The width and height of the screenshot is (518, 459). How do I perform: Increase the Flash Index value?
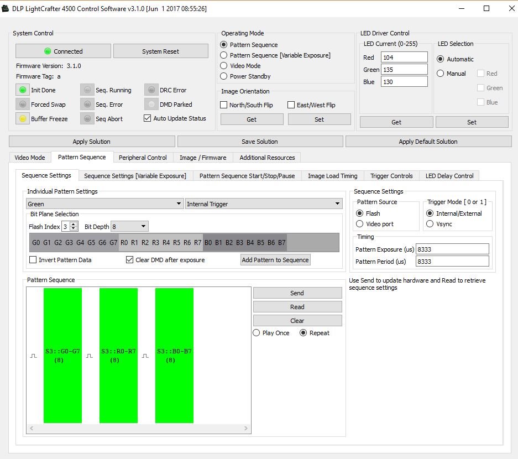click(x=74, y=224)
